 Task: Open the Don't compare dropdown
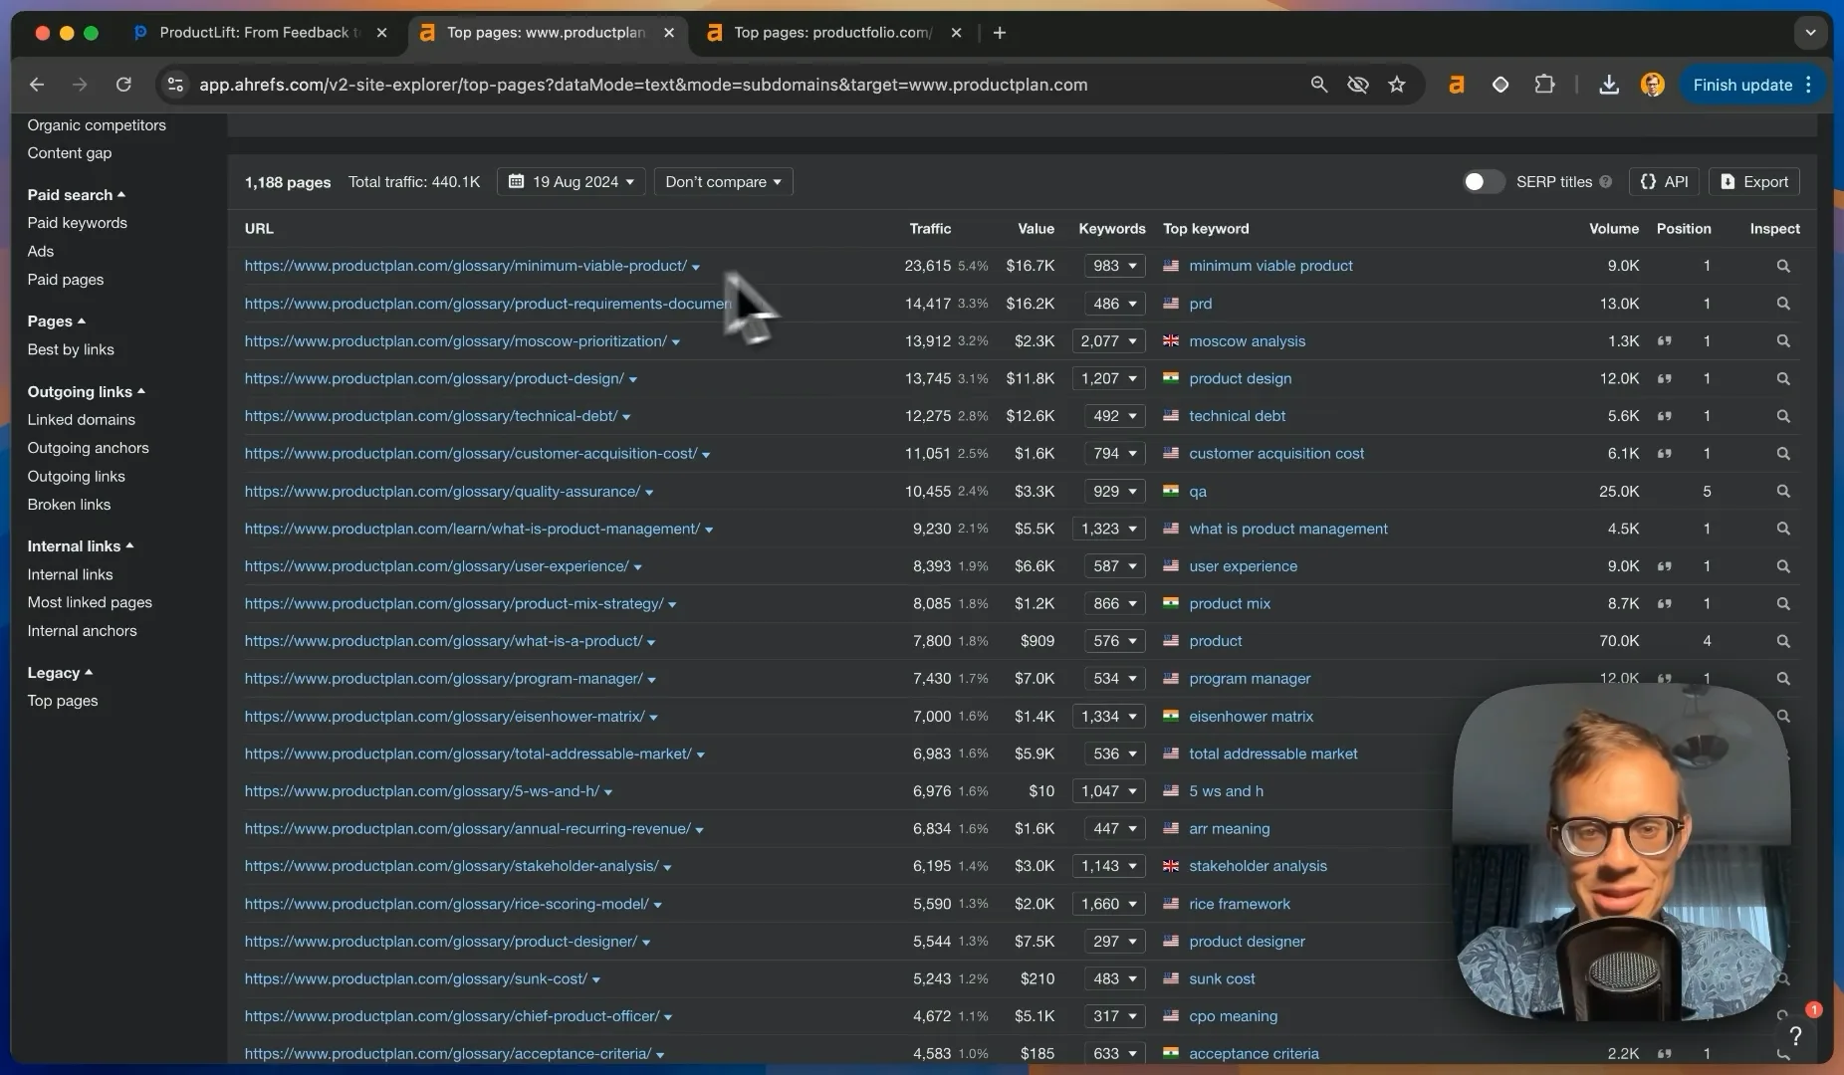click(x=723, y=182)
